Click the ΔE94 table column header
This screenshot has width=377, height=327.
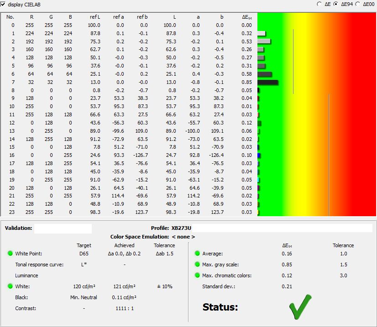coord(247,17)
